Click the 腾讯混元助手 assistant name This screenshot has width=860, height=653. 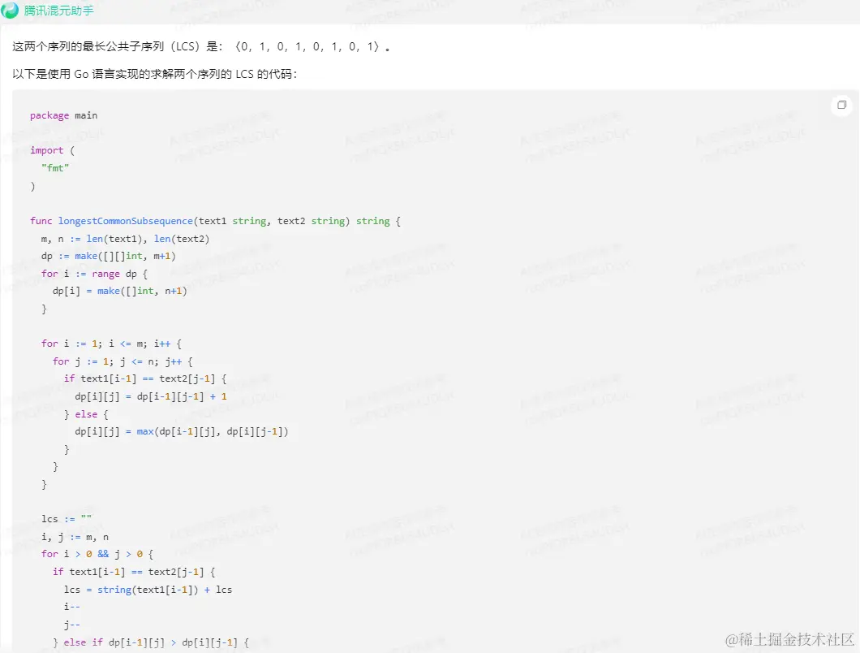pyautogui.click(x=58, y=11)
